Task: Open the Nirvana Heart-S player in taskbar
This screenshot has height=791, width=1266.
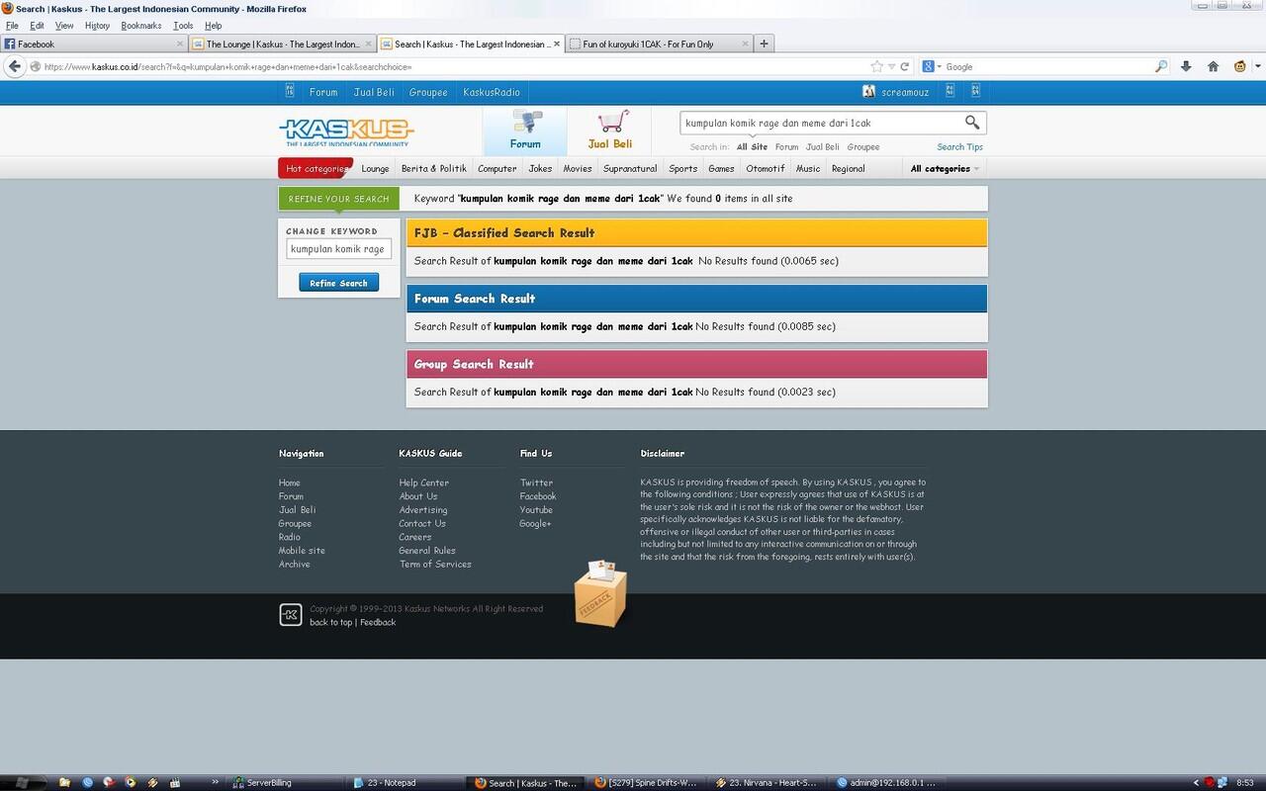Action: pos(767,783)
